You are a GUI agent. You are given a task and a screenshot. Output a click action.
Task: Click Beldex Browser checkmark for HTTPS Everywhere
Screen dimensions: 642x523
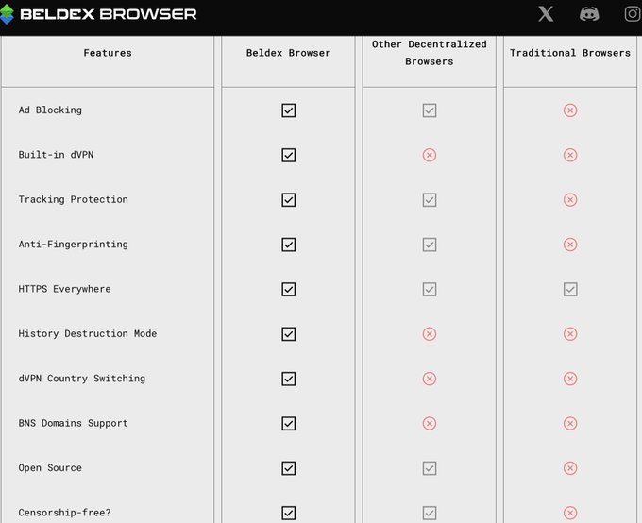[289, 289]
